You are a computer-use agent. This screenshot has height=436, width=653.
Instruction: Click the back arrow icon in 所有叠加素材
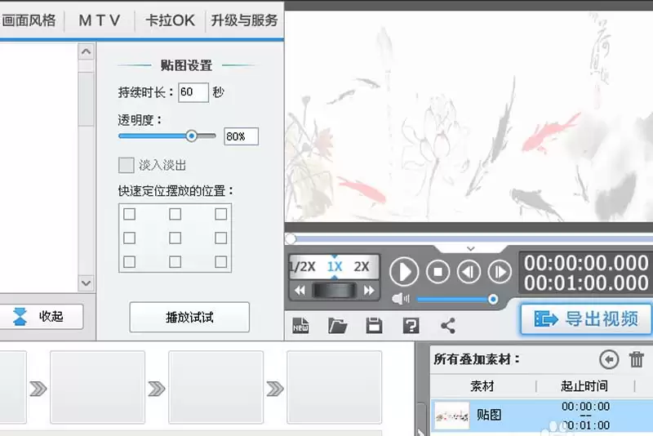(609, 359)
